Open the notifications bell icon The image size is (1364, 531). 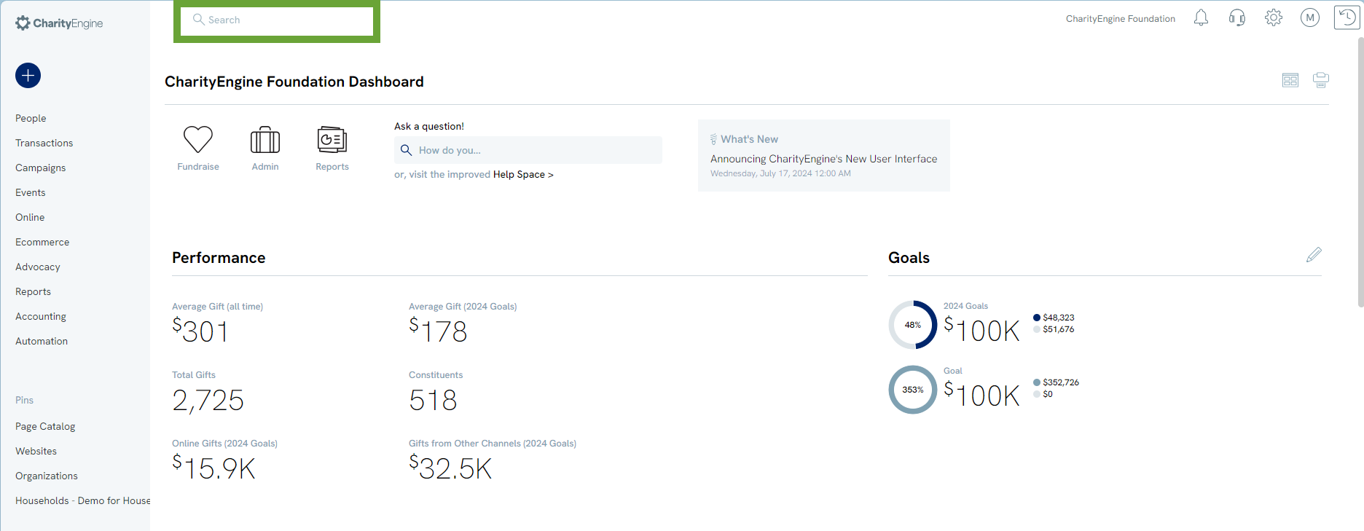pyautogui.click(x=1201, y=17)
